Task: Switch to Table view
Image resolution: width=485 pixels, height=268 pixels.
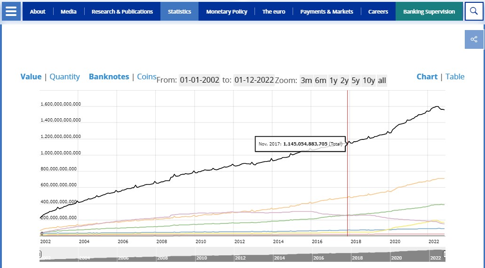Action: (455, 77)
